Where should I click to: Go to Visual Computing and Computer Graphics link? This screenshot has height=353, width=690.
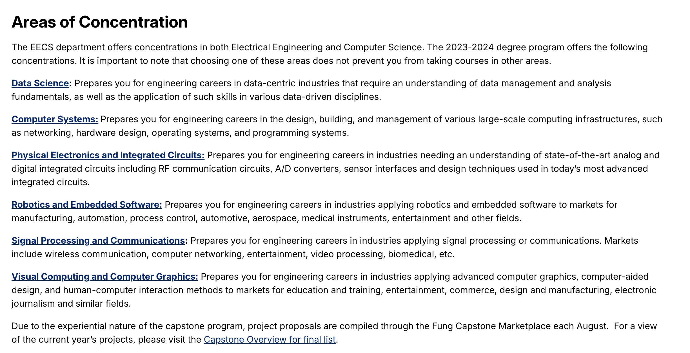click(x=105, y=277)
